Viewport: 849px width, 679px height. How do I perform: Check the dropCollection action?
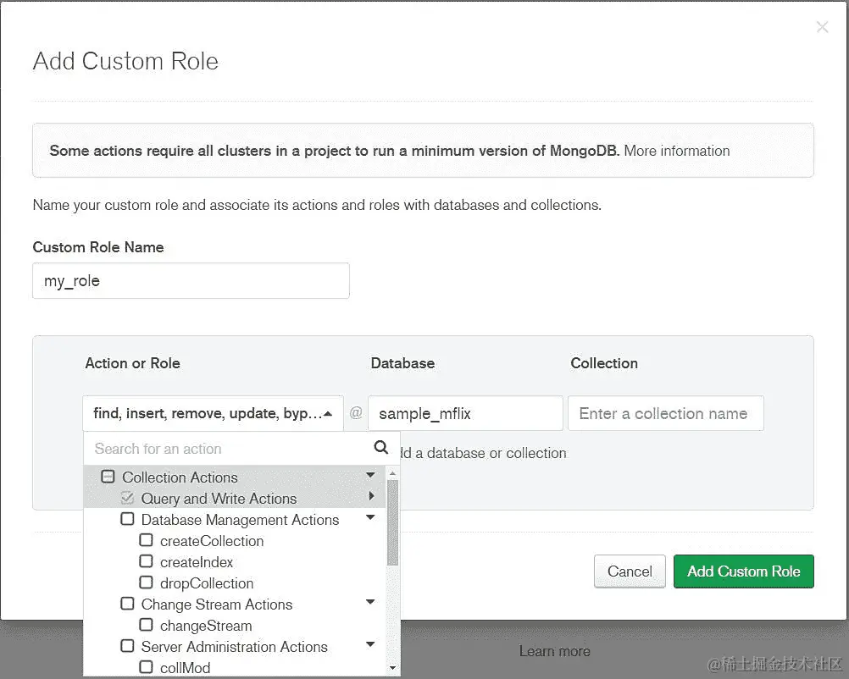(146, 582)
